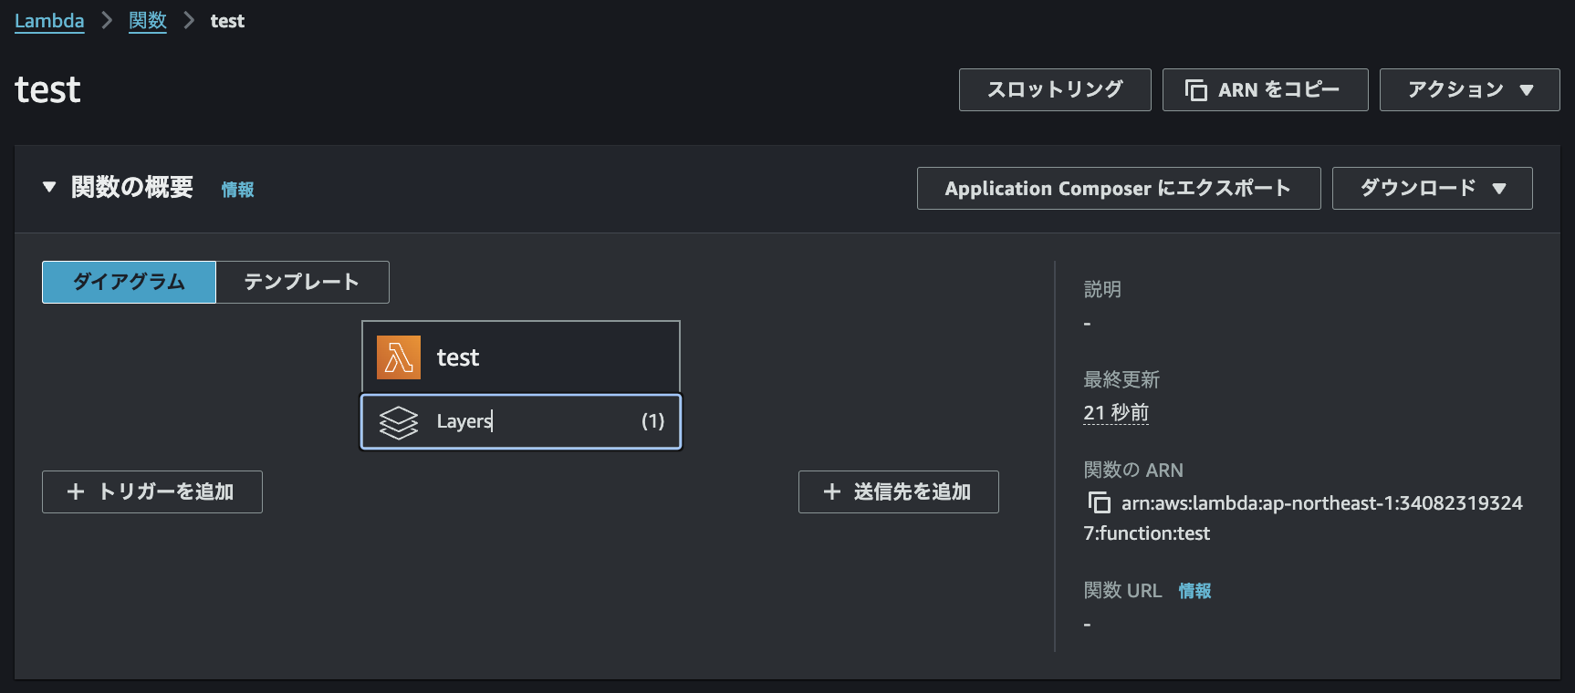
Task: Click the orange Lambda function icon
Action: pyautogui.click(x=399, y=357)
